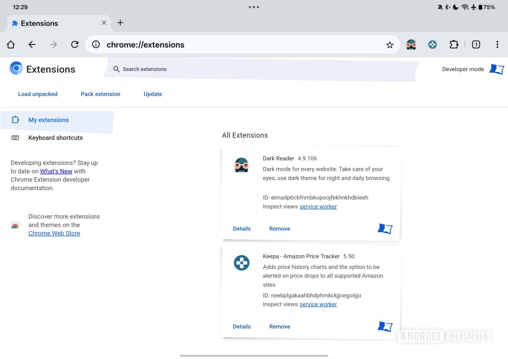This screenshot has height=359, width=508.
Task: Bookmark the page with the star icon
Action: pyautogui.click(x=389, y=44)
